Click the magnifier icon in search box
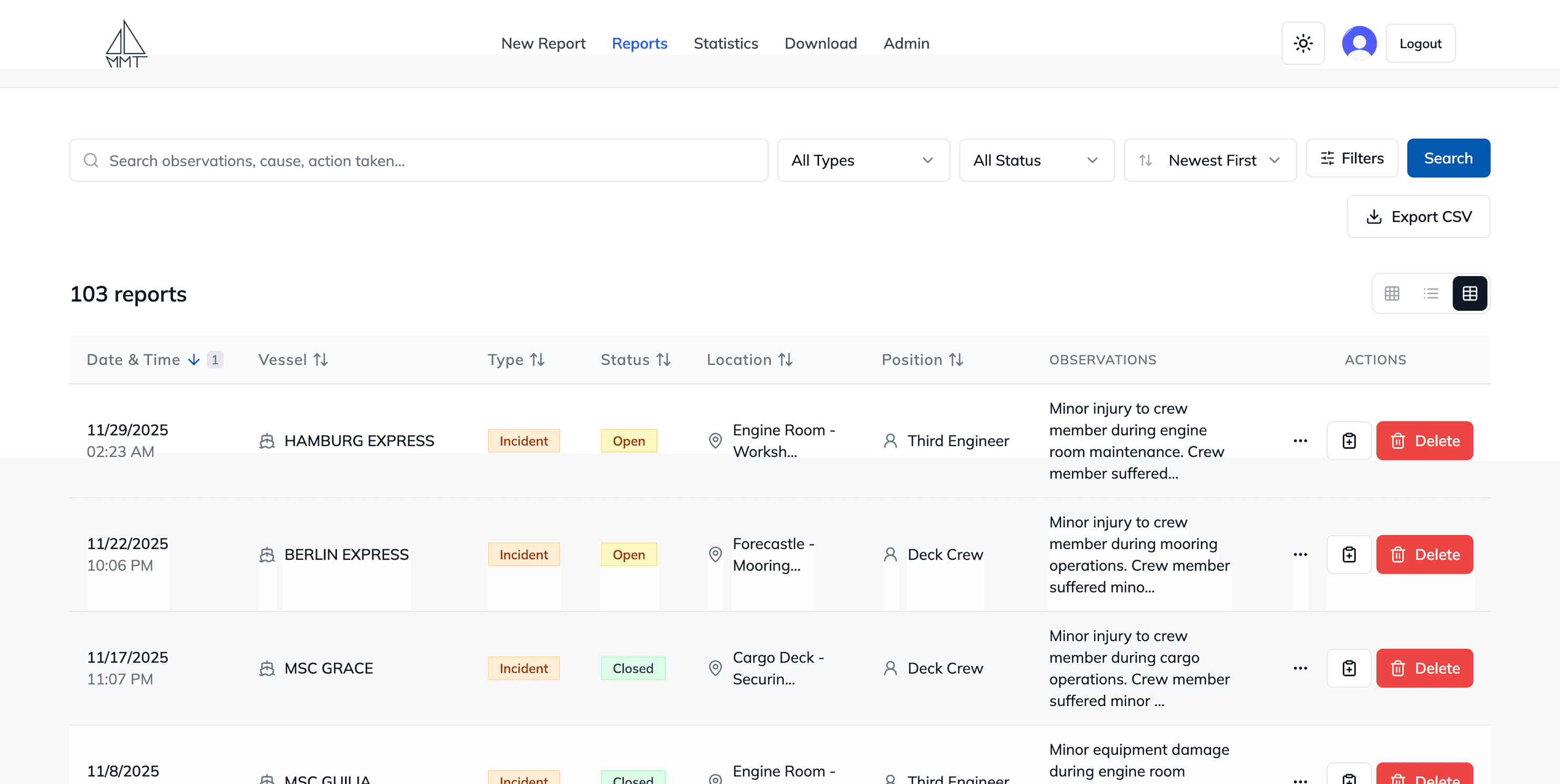Image resolution: width=1560 pixels, height=784 pixels. (91, 160)
